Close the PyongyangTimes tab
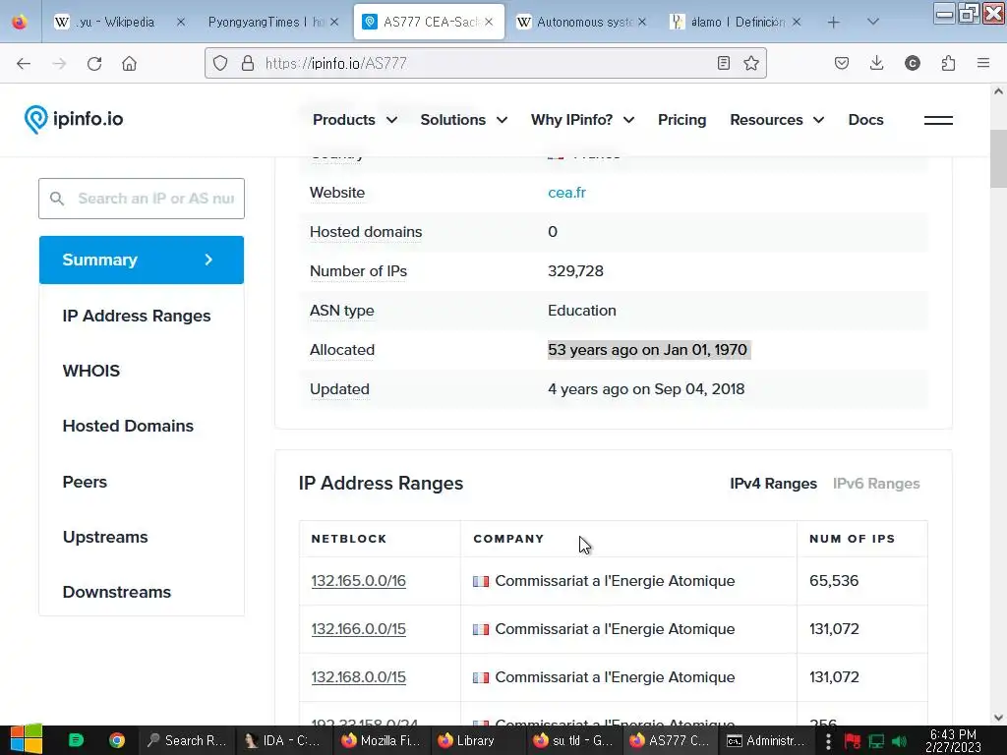Viewport: 1007px width, 755px height. point(334,22)
